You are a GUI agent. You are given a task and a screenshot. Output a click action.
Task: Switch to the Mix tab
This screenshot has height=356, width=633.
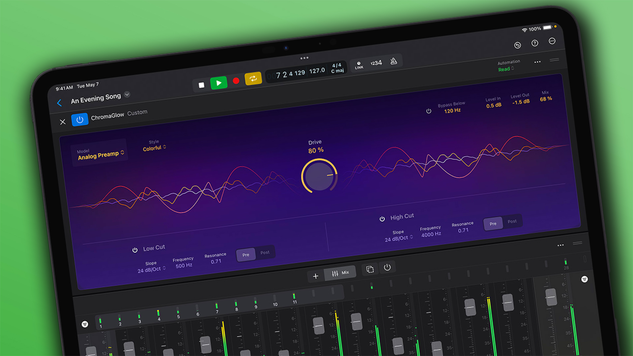[x=340, y=273]
